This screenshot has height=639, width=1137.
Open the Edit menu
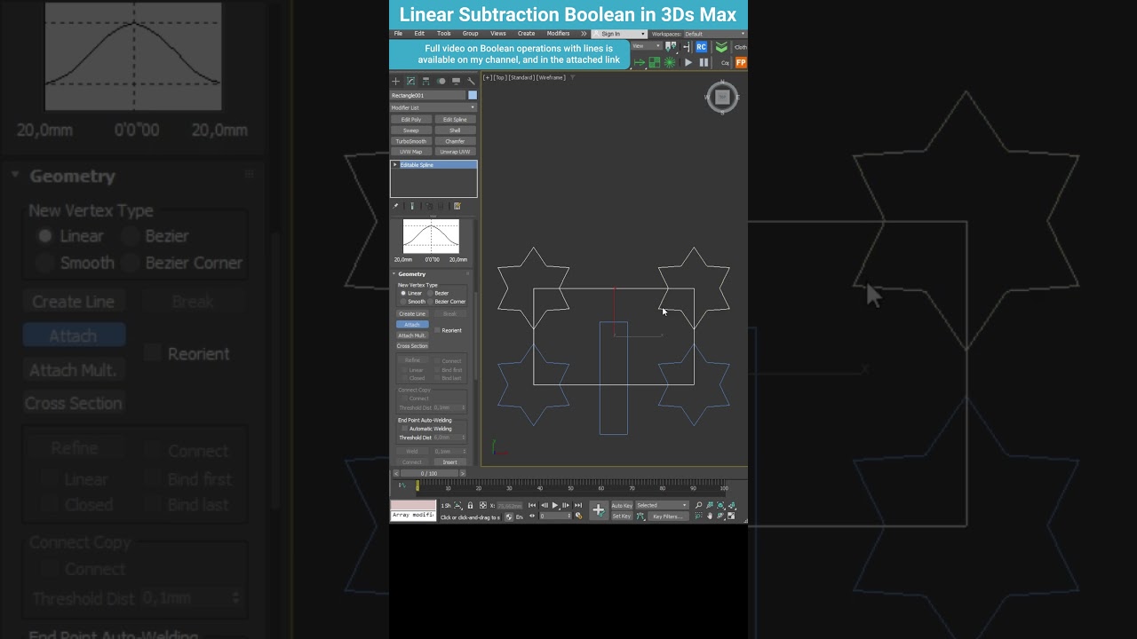click(x=419, y=34)
